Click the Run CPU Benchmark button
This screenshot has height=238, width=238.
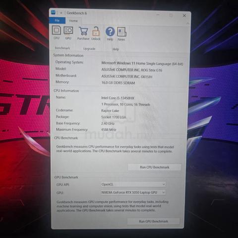point(155,167)
